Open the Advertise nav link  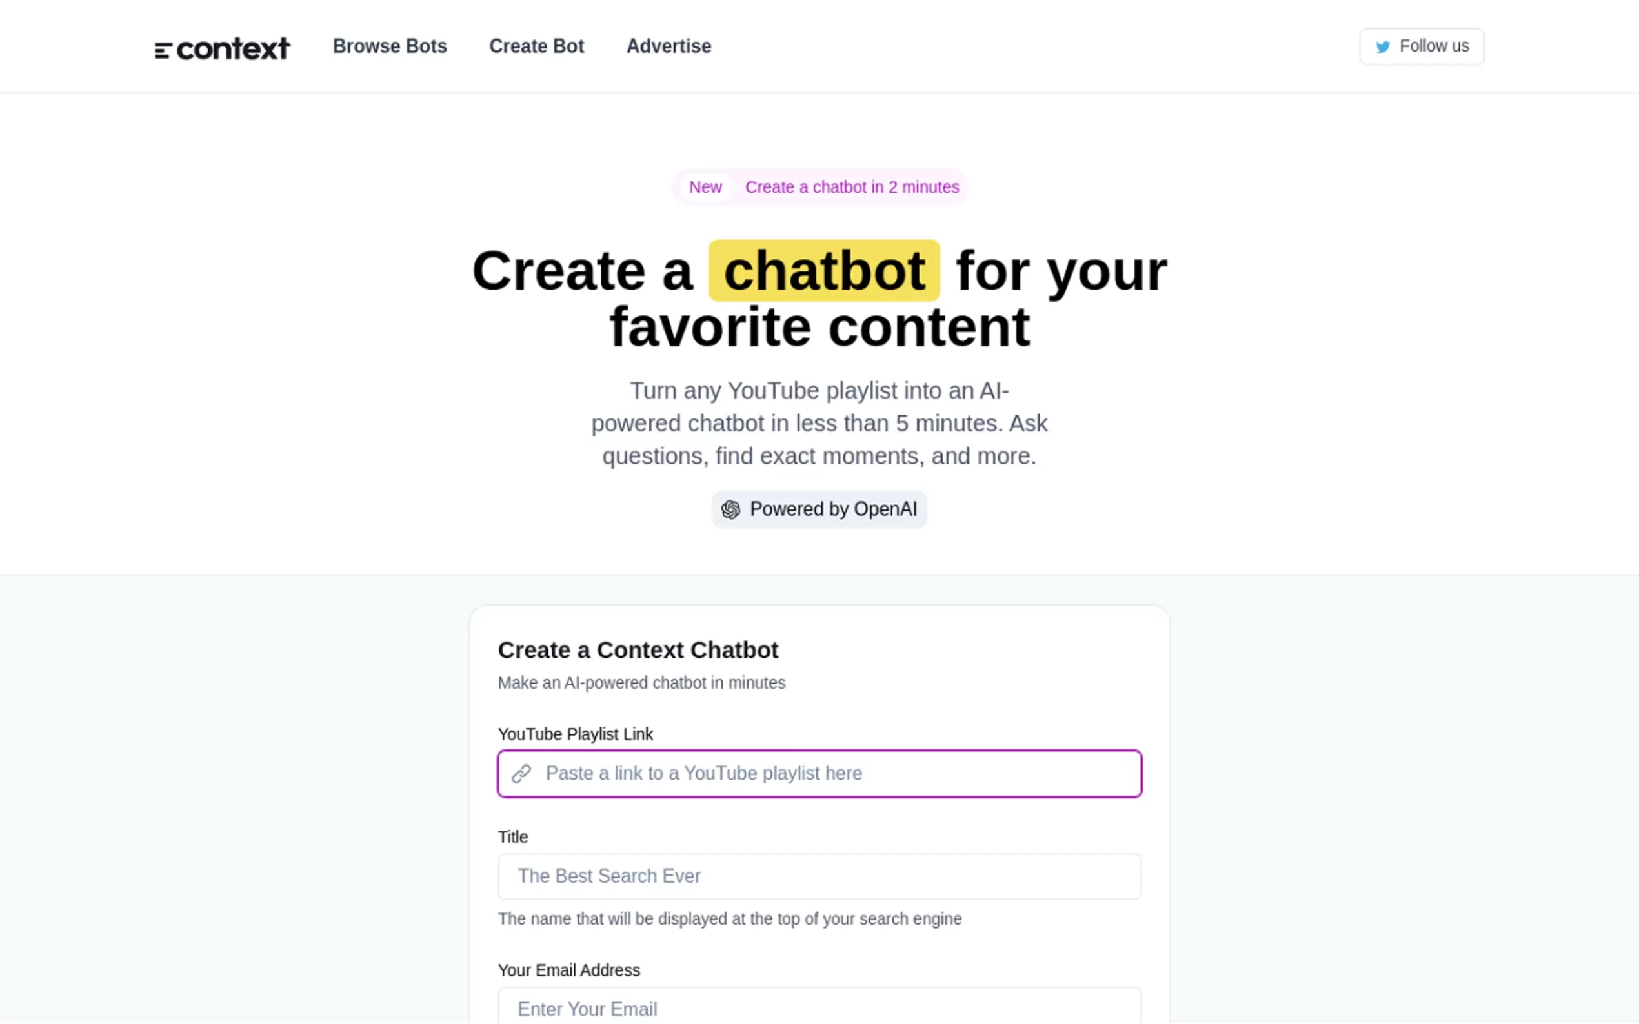pyautogui.click(x=668, y=46)
